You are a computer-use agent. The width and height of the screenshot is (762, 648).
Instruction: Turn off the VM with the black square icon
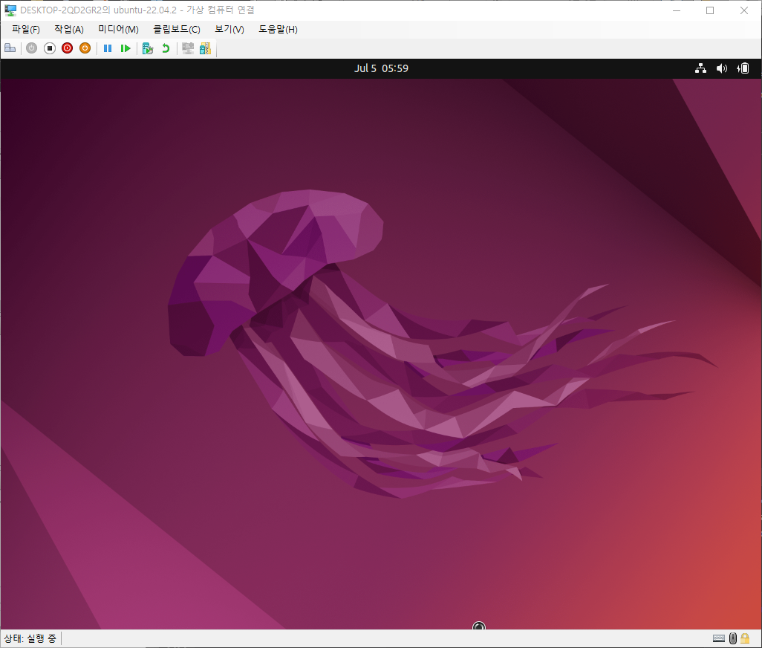[50, 48]
